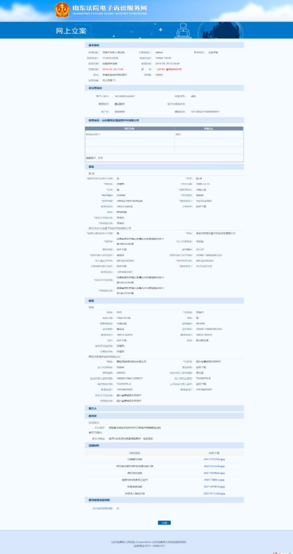Image resolution: width=293 pixels, height=554 pixels.
Task: Select the 第三人 section header bar
Action: 164,408
